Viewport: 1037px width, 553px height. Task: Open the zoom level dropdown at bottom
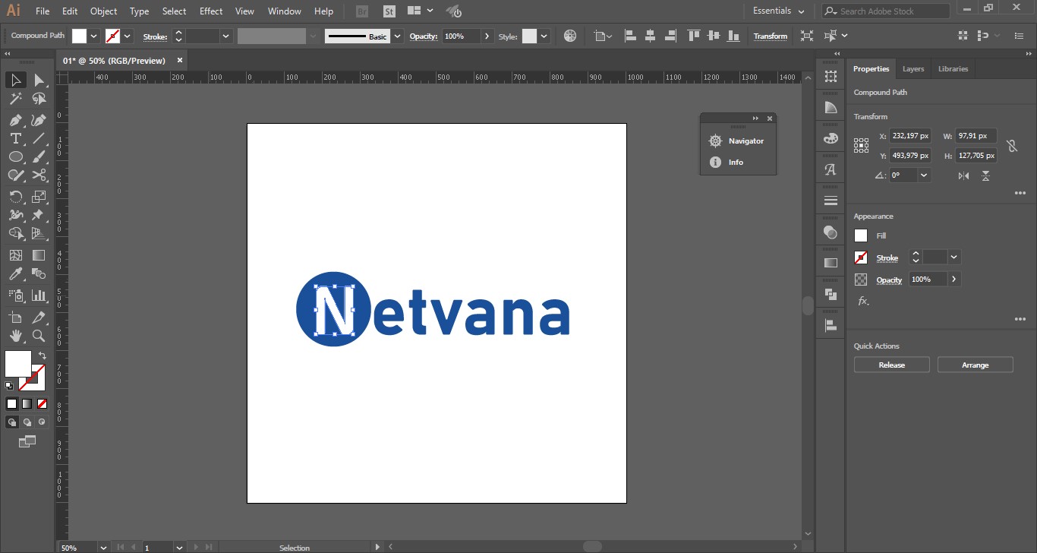click(x=103, y=547)
